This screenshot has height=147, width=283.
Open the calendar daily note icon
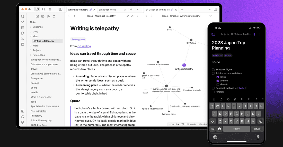(x=23, y=27)
